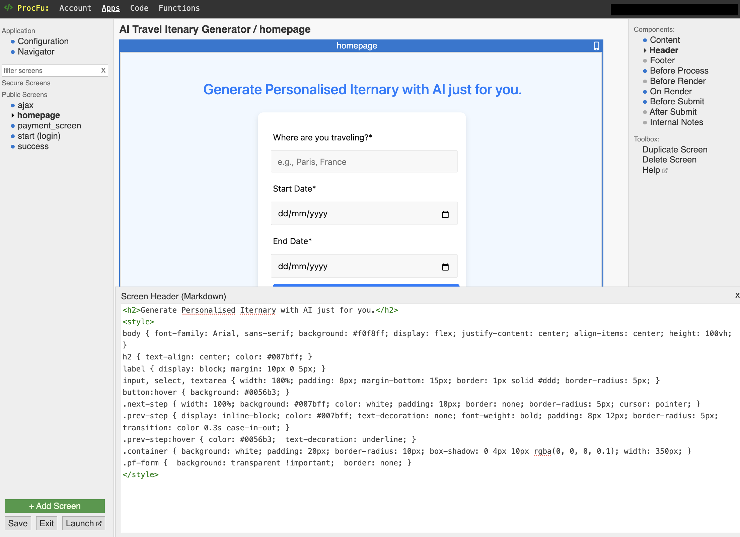Select the success screen
740x537 pixels.
click(x=33, y=146)
